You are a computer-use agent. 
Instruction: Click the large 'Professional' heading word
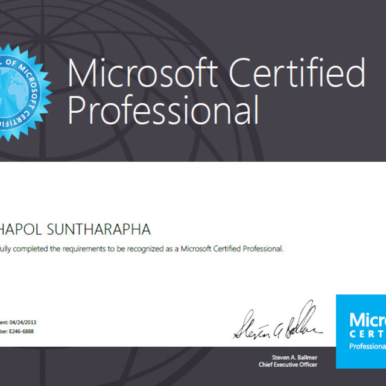point(163,110)
